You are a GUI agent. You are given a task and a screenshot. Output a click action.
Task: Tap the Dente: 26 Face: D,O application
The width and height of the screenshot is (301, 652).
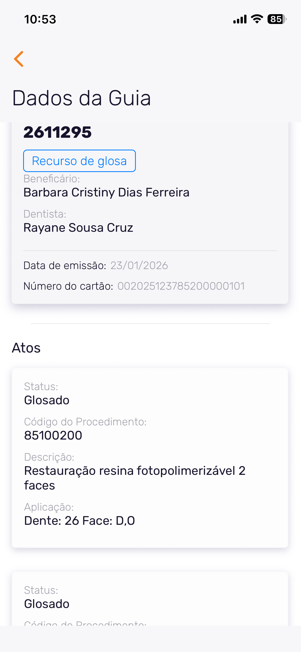(x=79, y=521)
